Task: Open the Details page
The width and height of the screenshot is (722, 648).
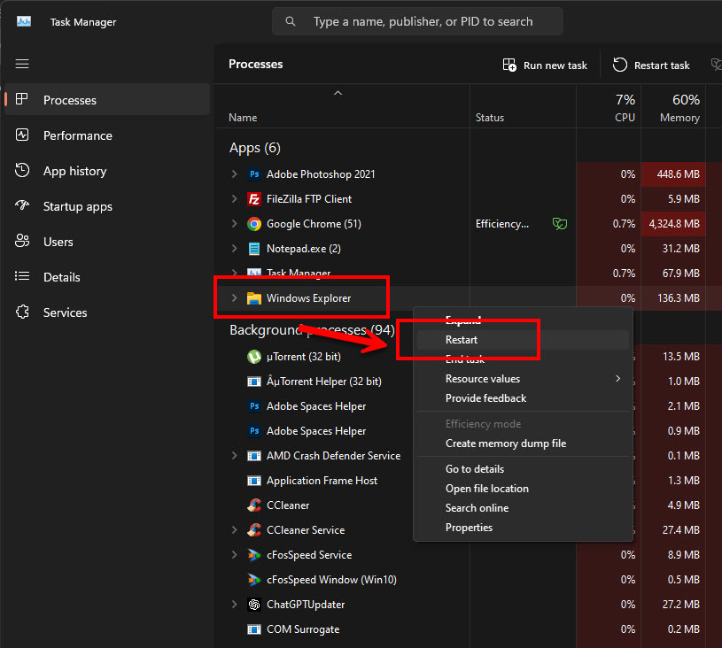Action: [107, 277]
